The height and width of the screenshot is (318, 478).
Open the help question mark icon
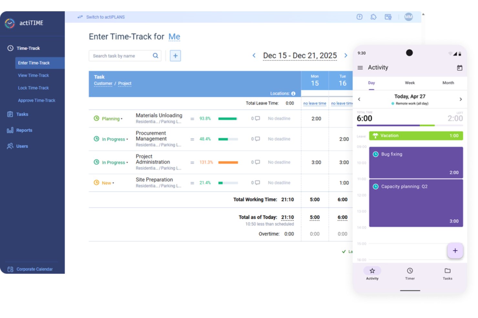click(359, 17)
